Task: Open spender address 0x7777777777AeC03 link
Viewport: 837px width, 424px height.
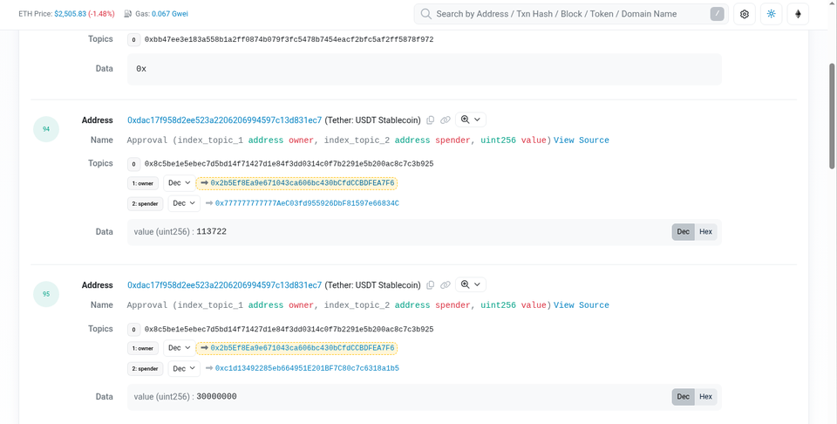Action: [307, 203]
